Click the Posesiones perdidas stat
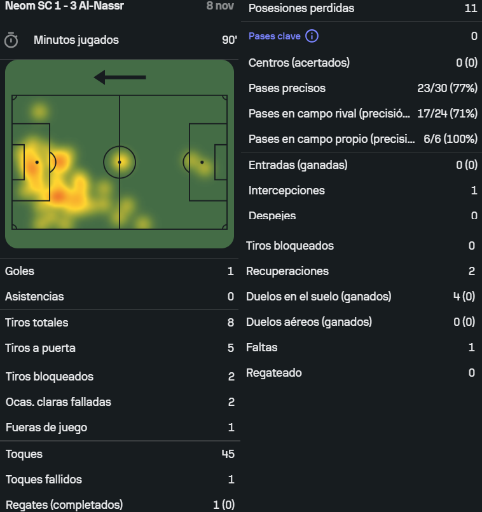Screen dimensions: 482x512 [x=301, y=8]
